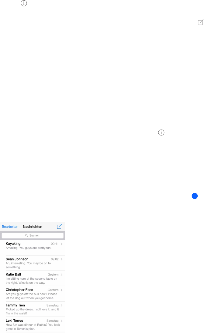
Task: Click the chevron in the Lexi Torres row
Action: 61,321
